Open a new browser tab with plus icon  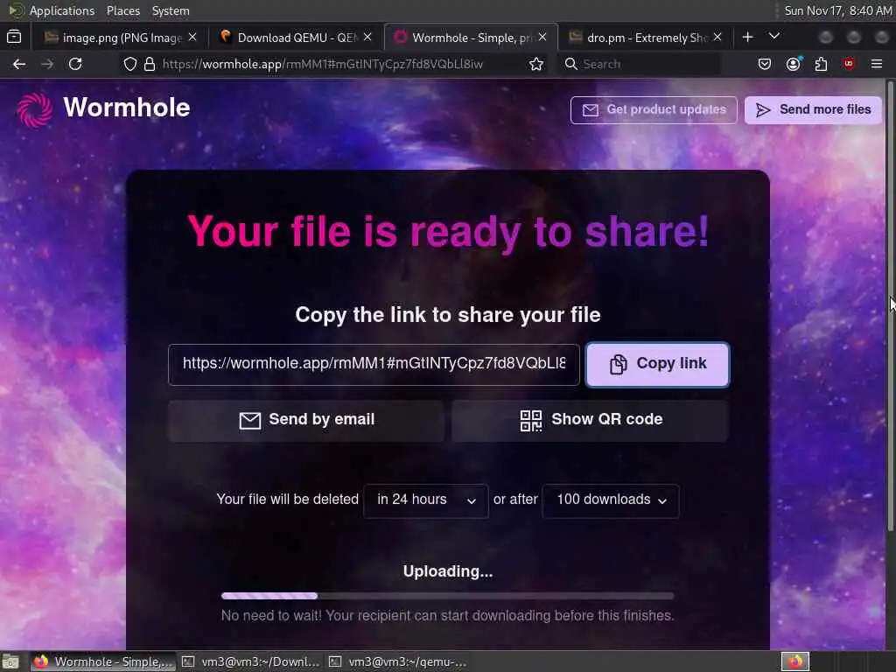(747, 37)
